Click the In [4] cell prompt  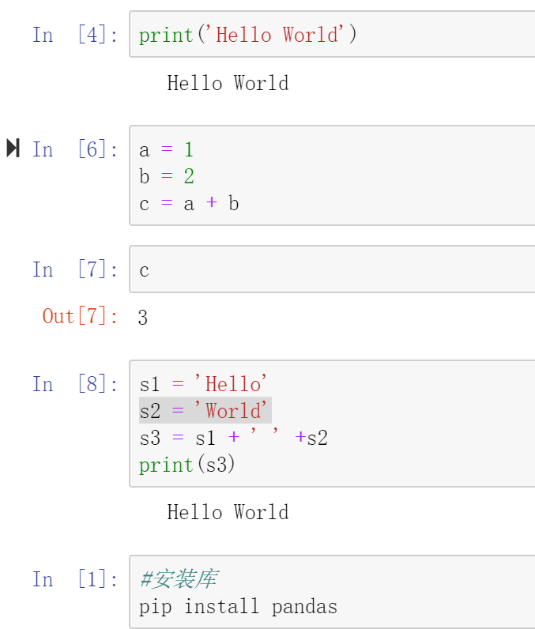tap(75, 35)
